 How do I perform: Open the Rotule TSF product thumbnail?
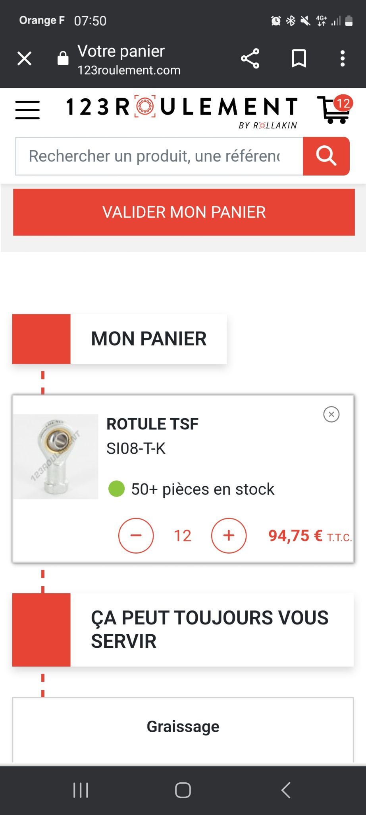(x=56, y=456)
